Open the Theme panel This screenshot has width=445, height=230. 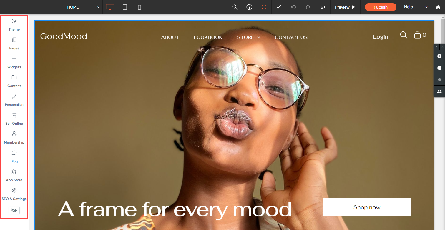click(x=14, y=24)
